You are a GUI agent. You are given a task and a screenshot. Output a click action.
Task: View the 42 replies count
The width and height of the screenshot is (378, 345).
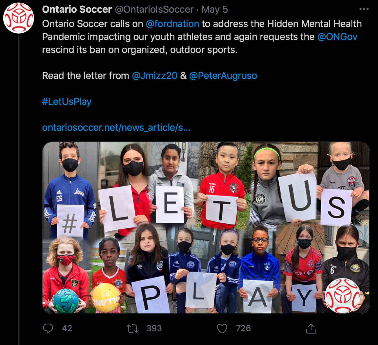pos(67,328)
